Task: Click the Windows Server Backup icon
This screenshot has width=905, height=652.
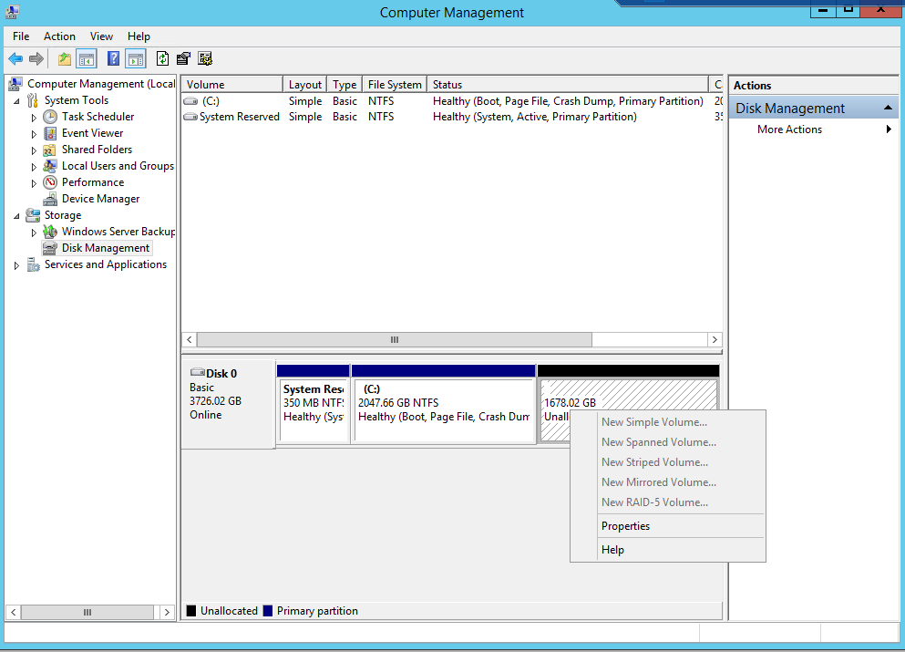Action: point(51,232)
